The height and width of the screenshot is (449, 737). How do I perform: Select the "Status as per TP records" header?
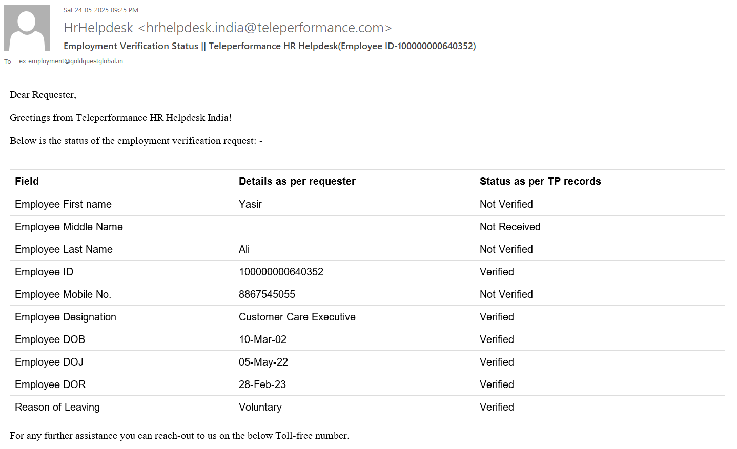click(x=540, y=181)
